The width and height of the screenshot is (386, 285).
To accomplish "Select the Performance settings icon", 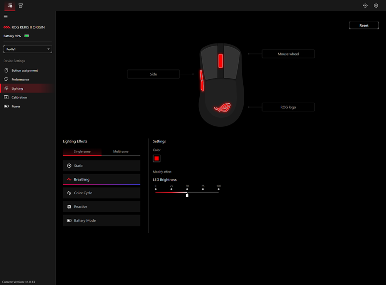I will coord(5,79).
